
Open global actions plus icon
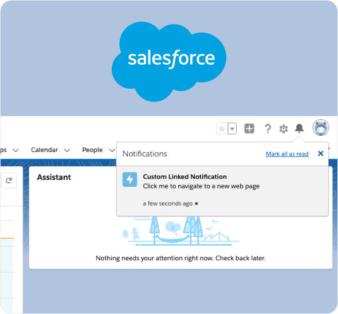[x=249, y=129]
